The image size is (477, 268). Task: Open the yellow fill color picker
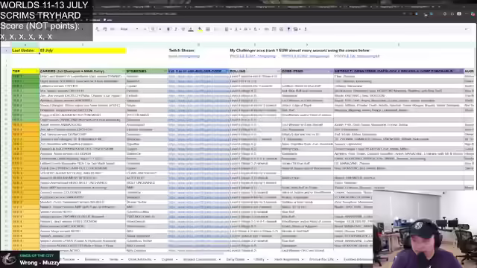(x=200, y=29)
